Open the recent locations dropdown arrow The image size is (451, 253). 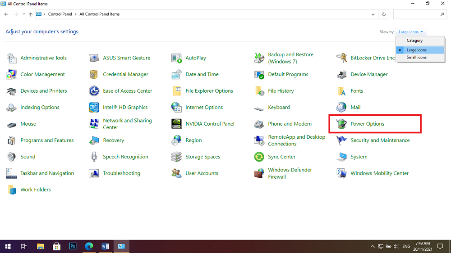[24, 14]
